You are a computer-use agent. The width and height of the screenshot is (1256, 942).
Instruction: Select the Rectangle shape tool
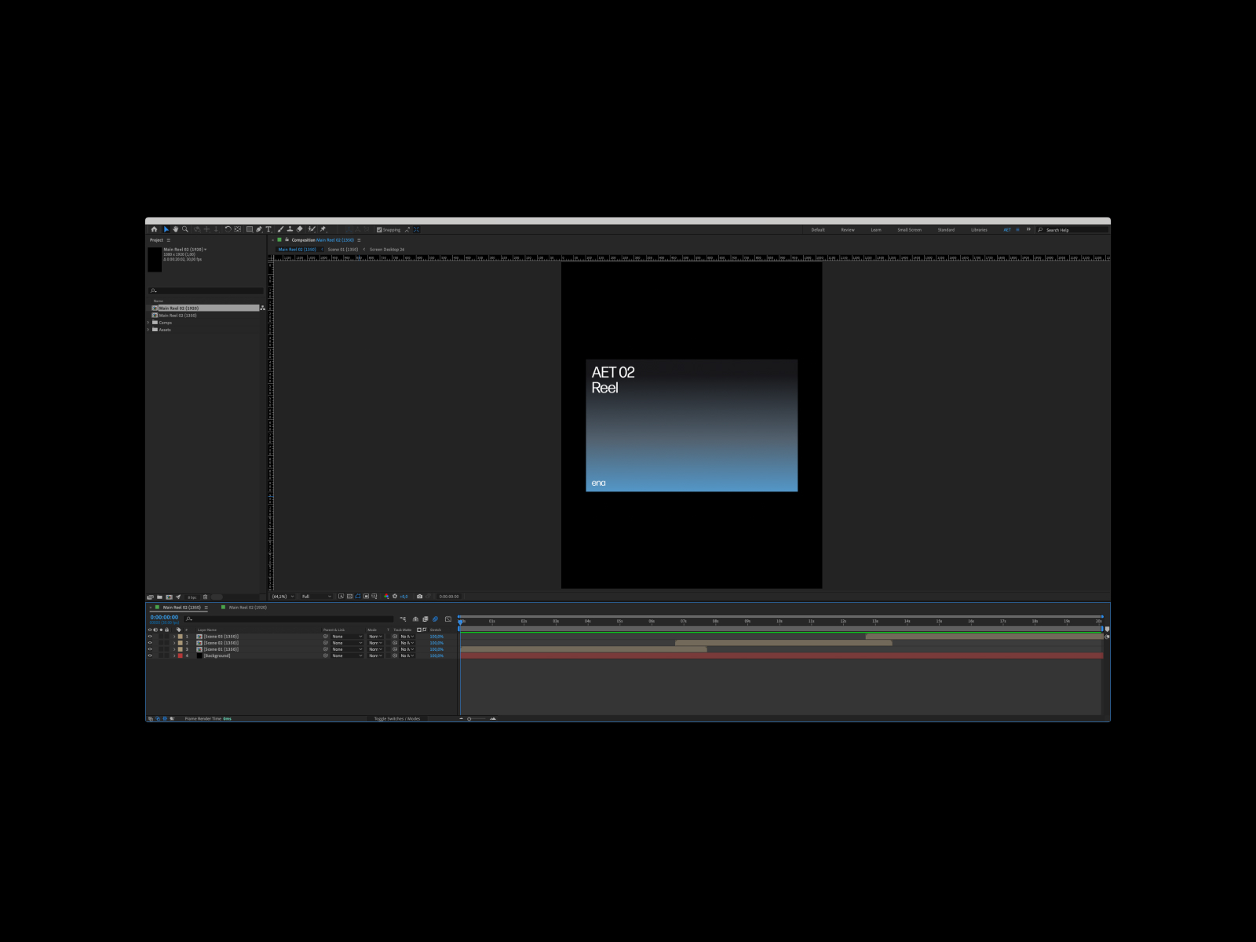point(250,229)
